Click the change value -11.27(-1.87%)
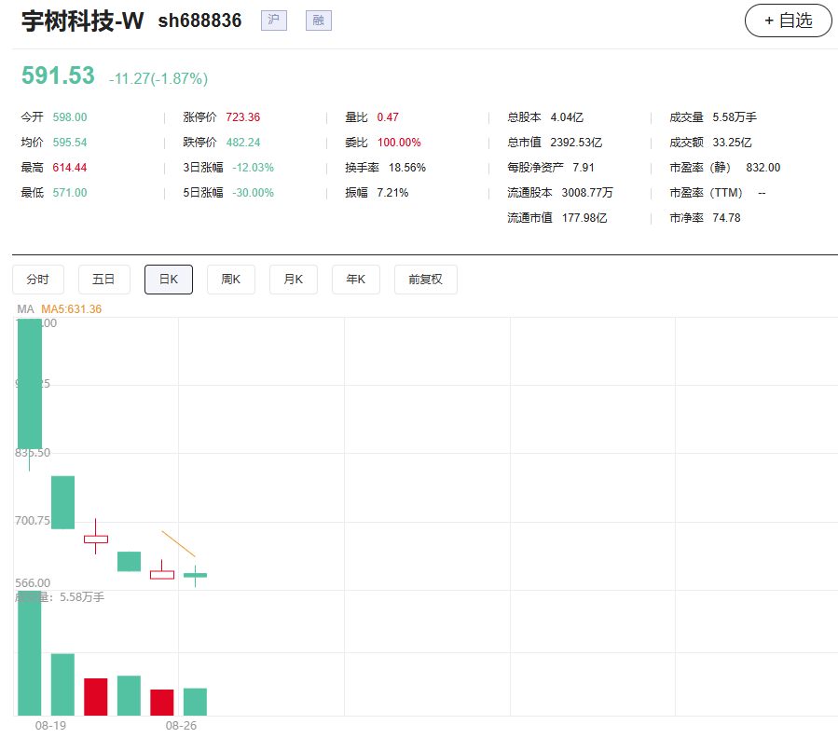The image size is (838, 738). (158, 79)
